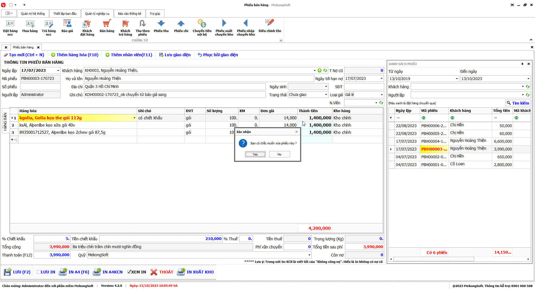Confirm deletion by clicking Yes
The image size is (535, 289).
pos(255,154)
